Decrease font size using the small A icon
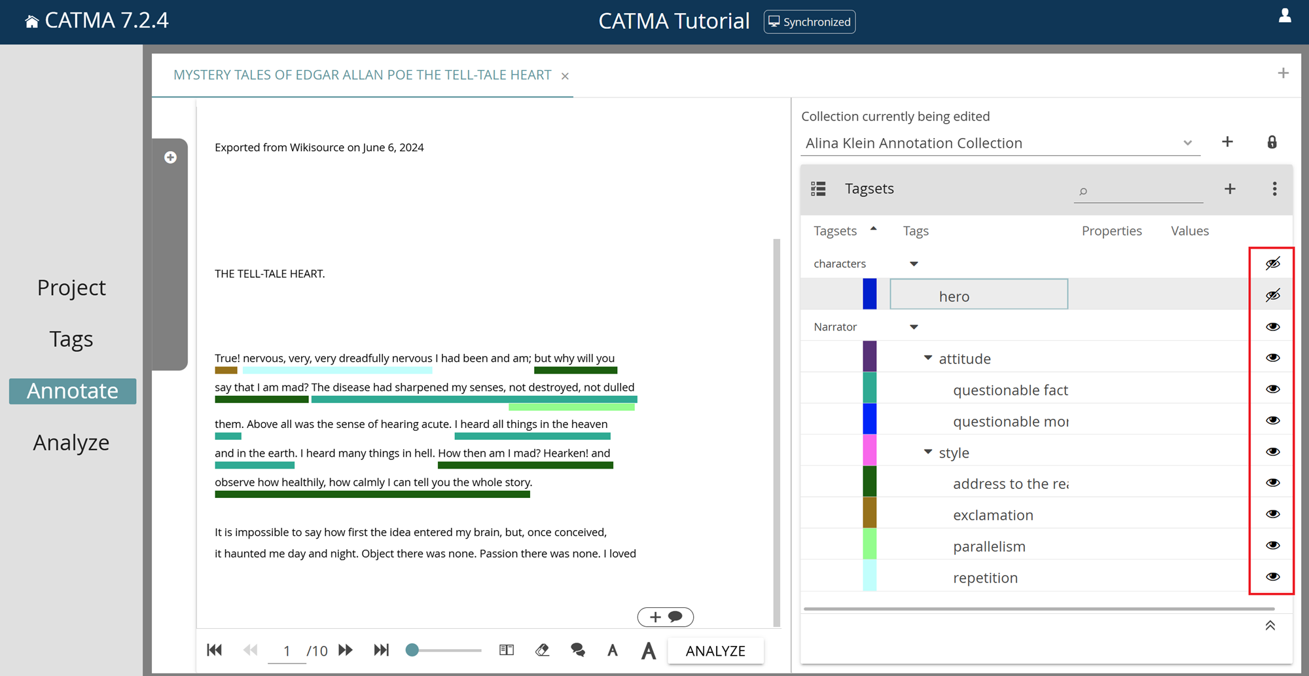1309x676 pixels. pos(613,650)
